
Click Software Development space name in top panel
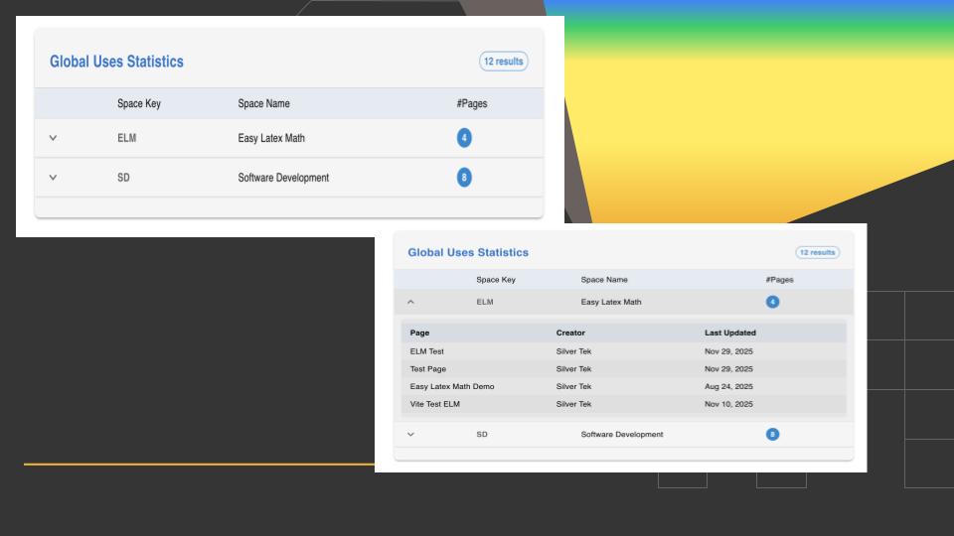pos(283,178)
